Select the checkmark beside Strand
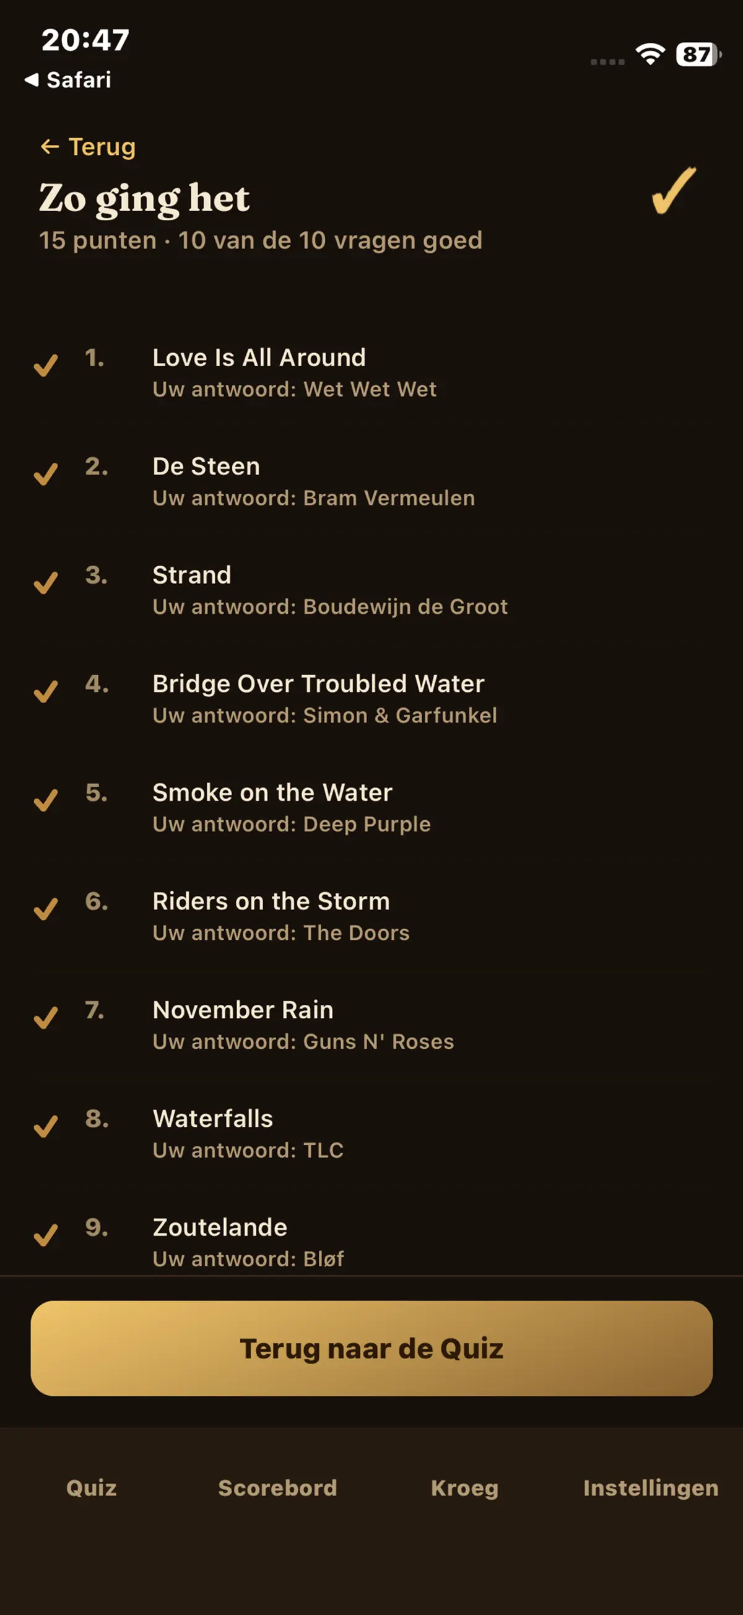743x1615 pixels. click(46, 582)
